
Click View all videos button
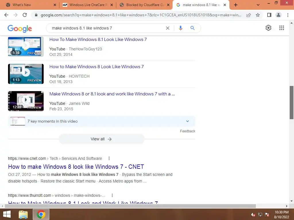pos(101,139)
